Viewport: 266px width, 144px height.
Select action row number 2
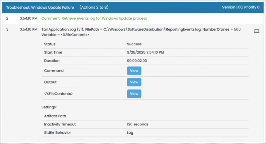(7, 18)
